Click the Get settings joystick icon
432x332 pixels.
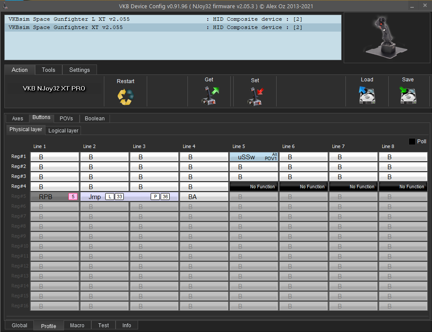tap(210, 95)
